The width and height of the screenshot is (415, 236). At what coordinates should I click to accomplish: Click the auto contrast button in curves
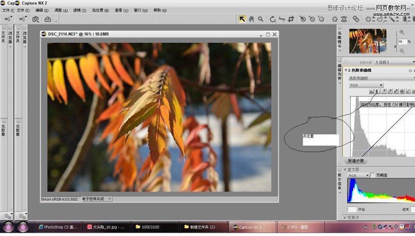(x=378, y=91)
